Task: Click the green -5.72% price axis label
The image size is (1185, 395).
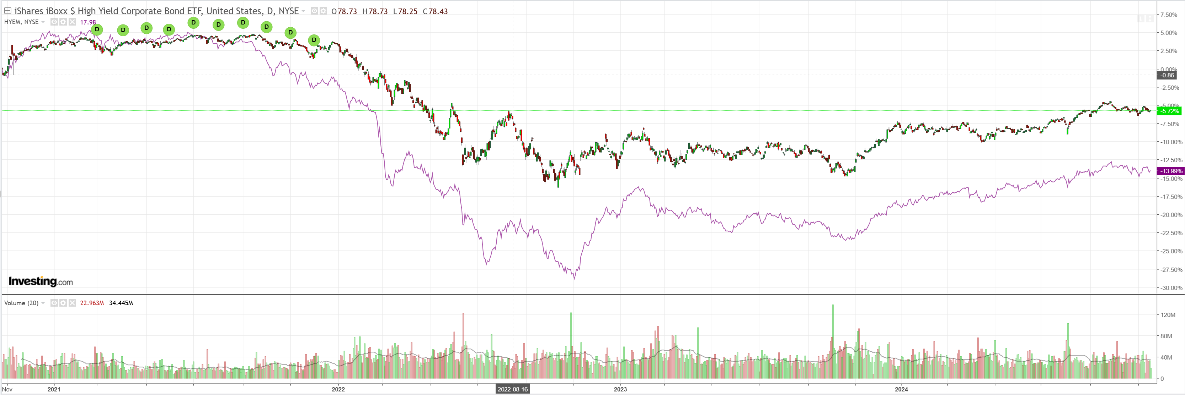Action: pos(1169,111)
